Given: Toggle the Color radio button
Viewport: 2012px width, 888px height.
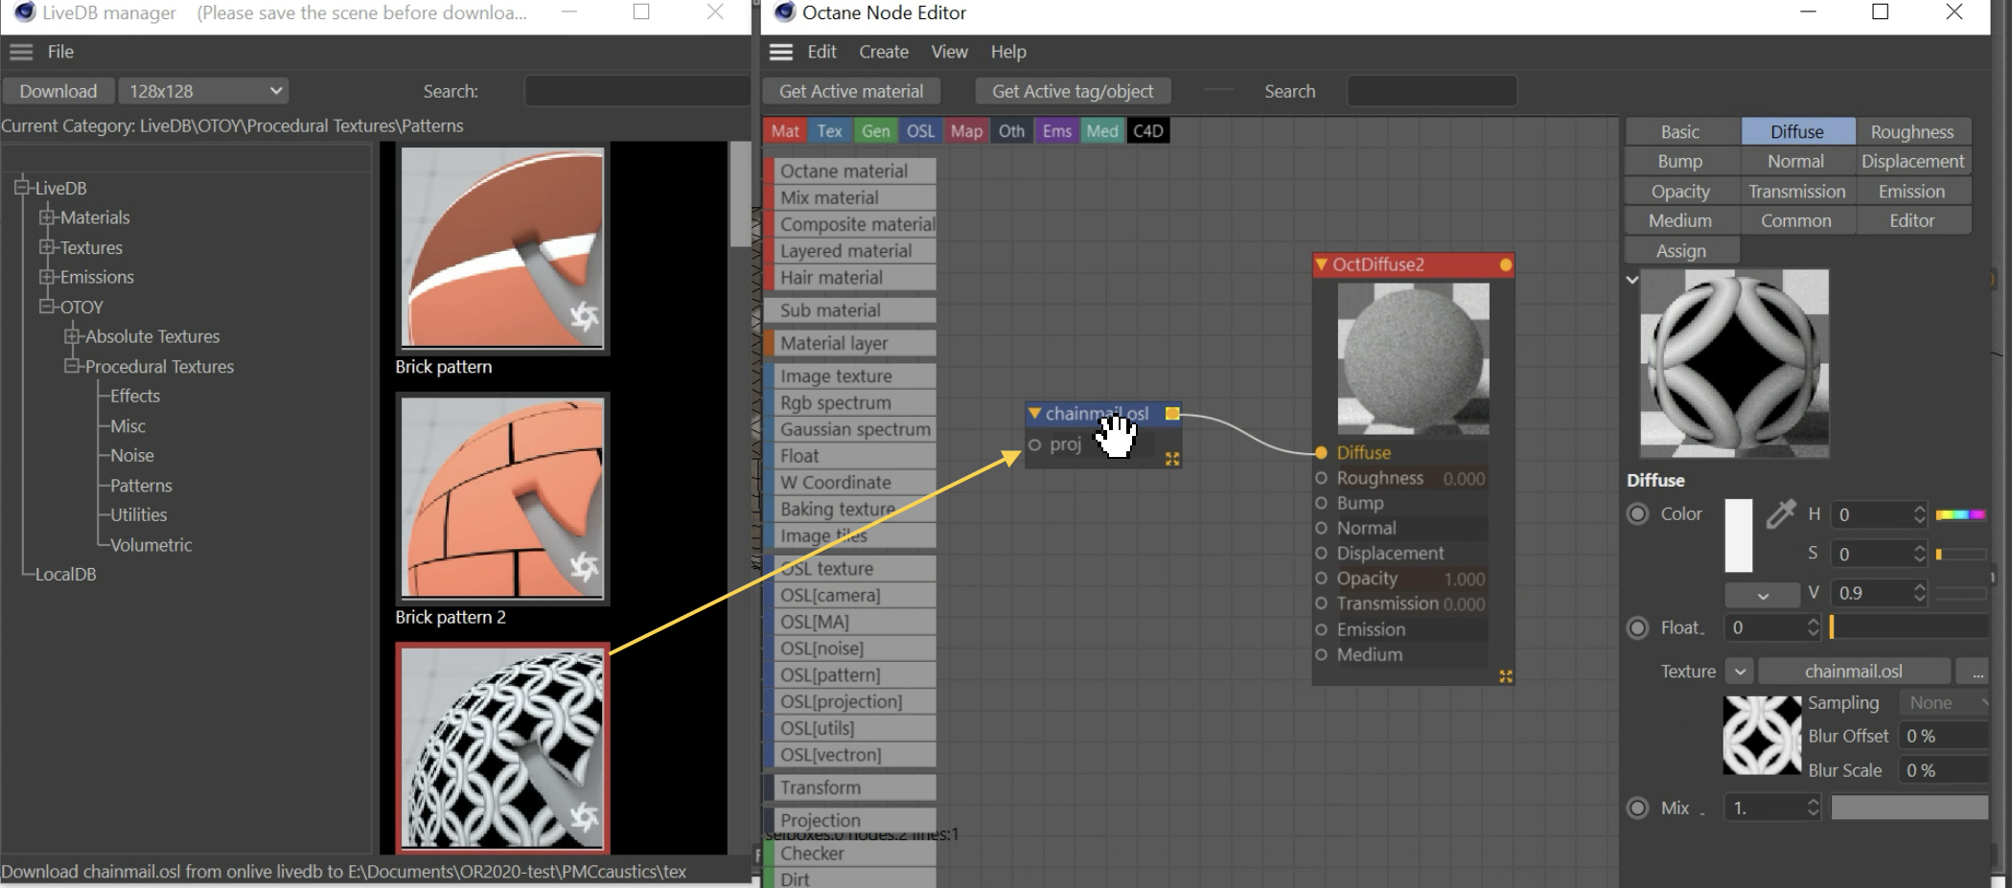Looking at the screenshot, I should pyautogui.click(x=1638, y=514).
